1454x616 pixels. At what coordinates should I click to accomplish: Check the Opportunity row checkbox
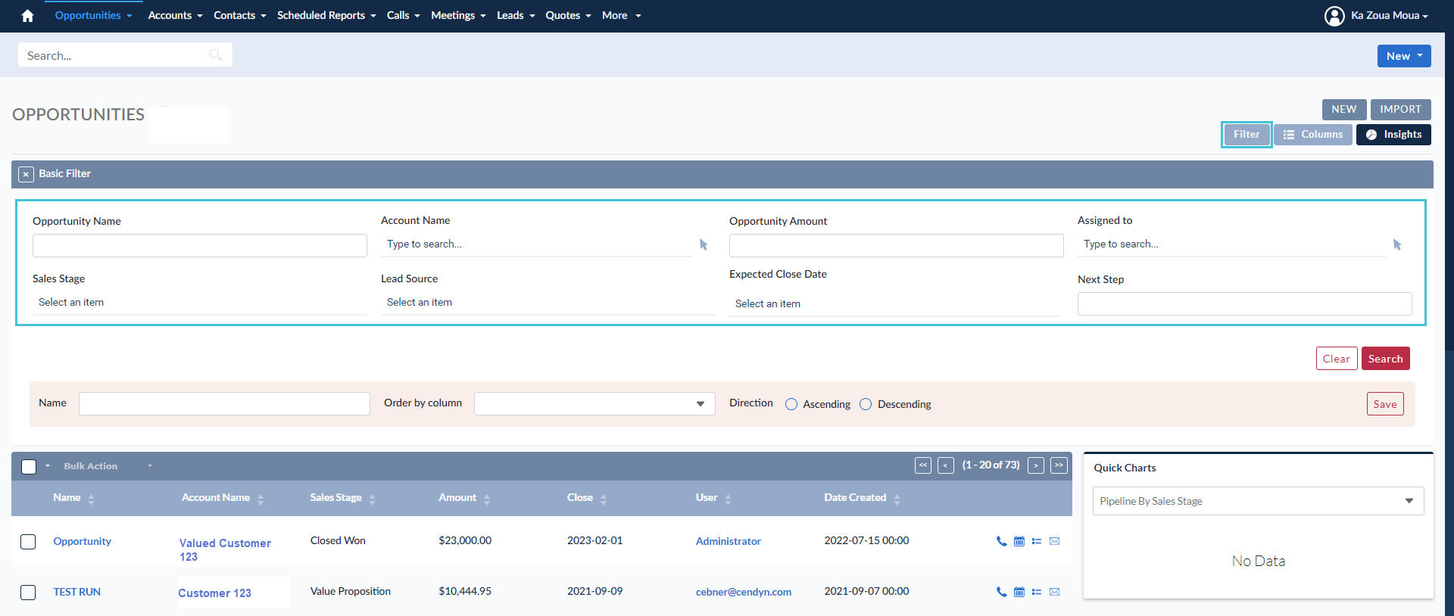point(28,542)
